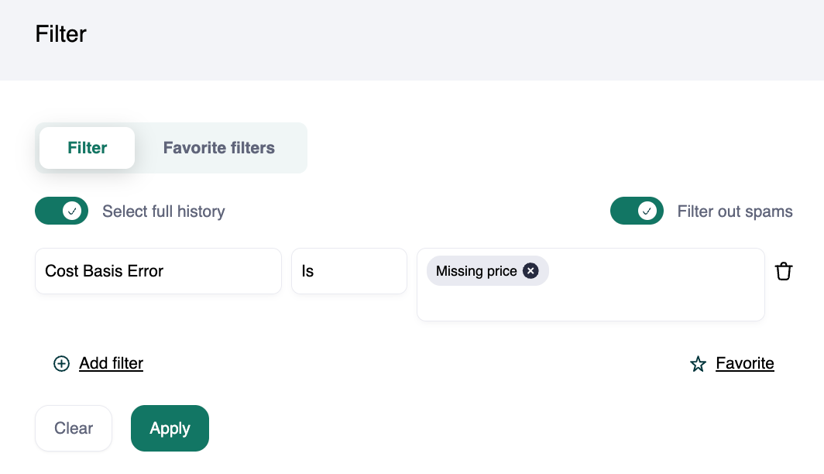Delete the filter row with trash icon
824x474 pixels.
point(784,271)
